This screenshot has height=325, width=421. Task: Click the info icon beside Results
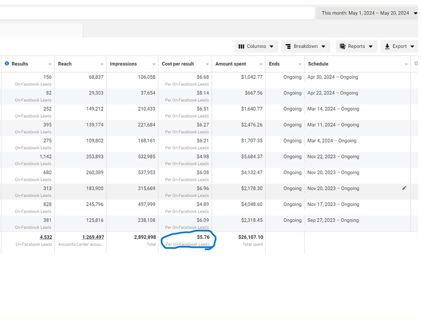(7, 64)
